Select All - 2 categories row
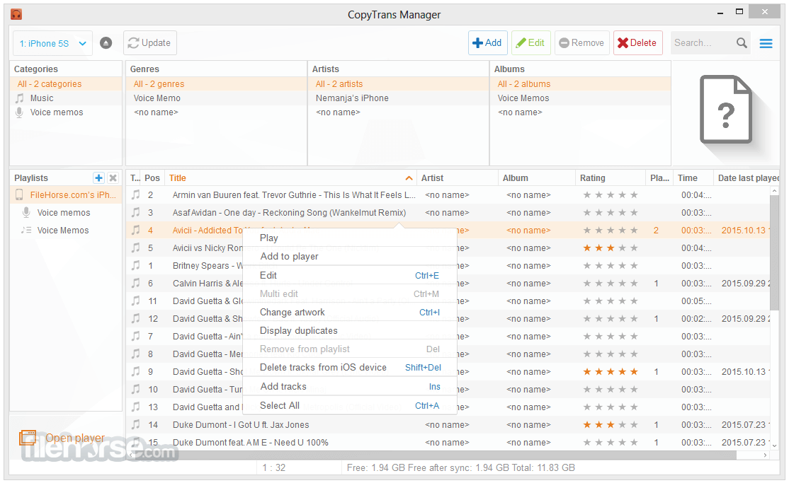789x483 pixels. 66,84
